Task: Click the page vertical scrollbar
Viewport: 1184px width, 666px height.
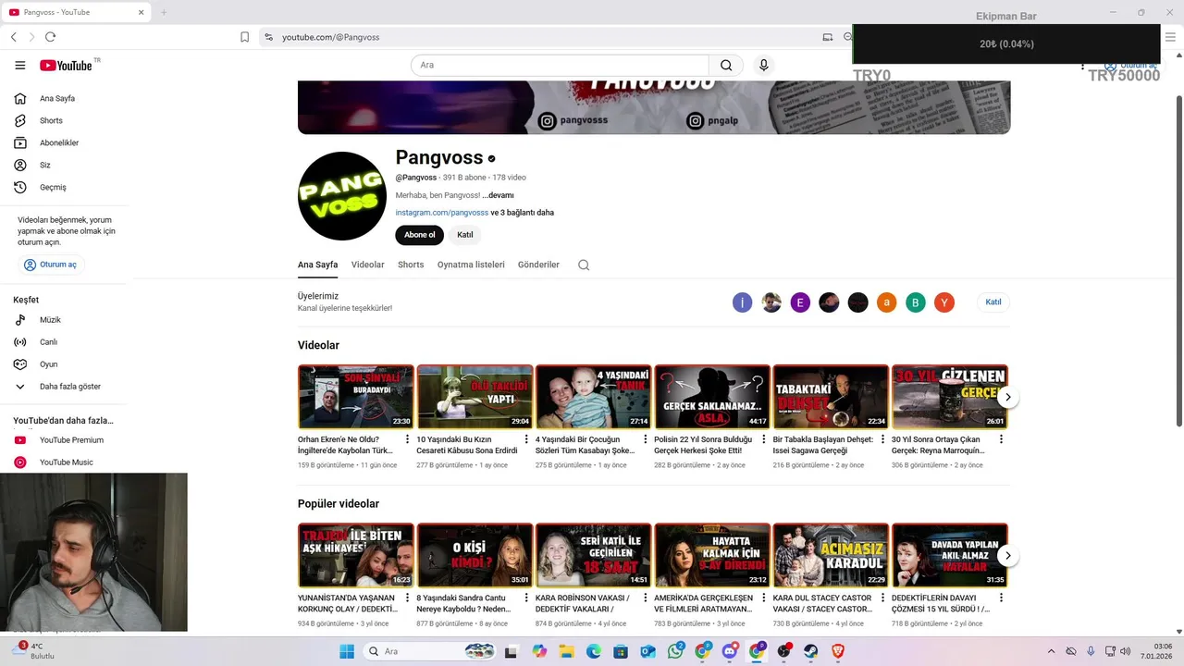Action: coord(1178,259)
